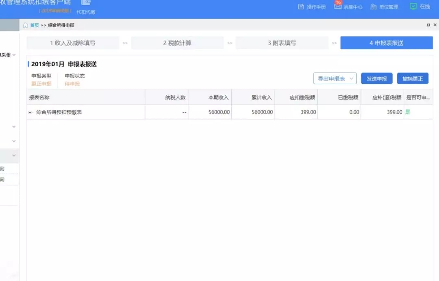Click the 在线 online status icon
The width and height of the screenshot is (439, 281).
[x=413, y=7]
